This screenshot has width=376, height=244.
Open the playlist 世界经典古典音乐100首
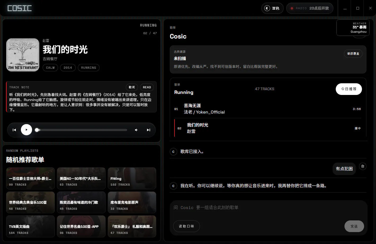30,202
